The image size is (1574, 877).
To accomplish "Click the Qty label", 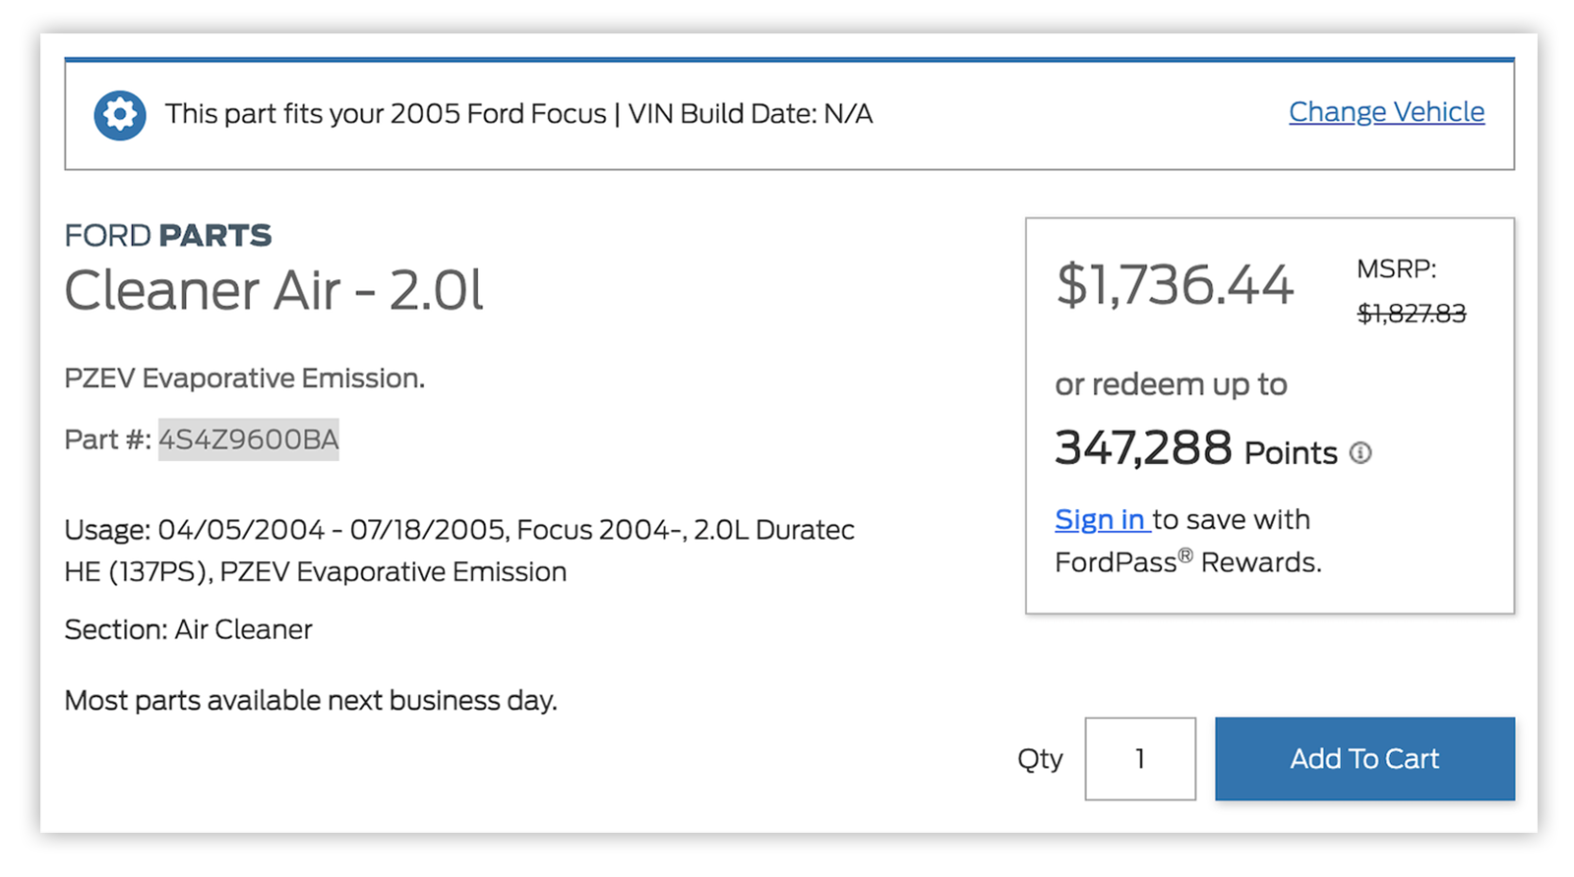I will click(1040, 759).
